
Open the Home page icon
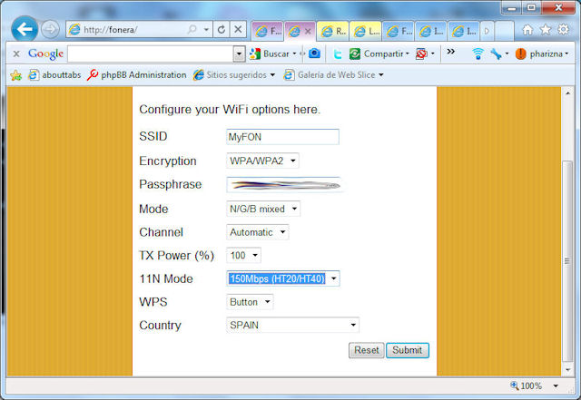[527, 30]
